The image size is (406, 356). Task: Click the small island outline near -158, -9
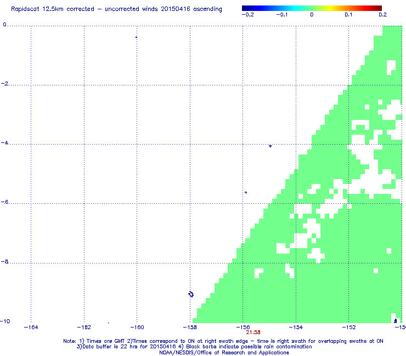point(191,294)
